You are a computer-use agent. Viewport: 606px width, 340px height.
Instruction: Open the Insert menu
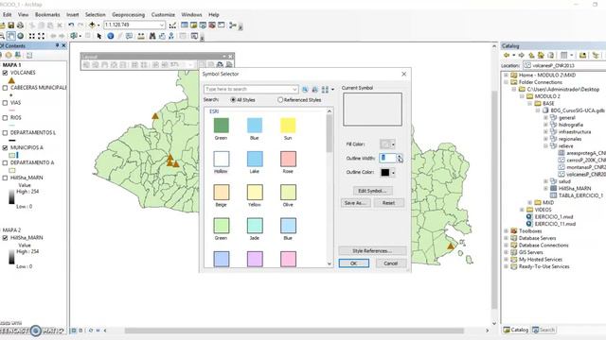point(72,15)
